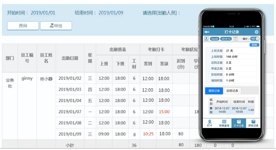Open settings gear in phone header

click(256, 32)
